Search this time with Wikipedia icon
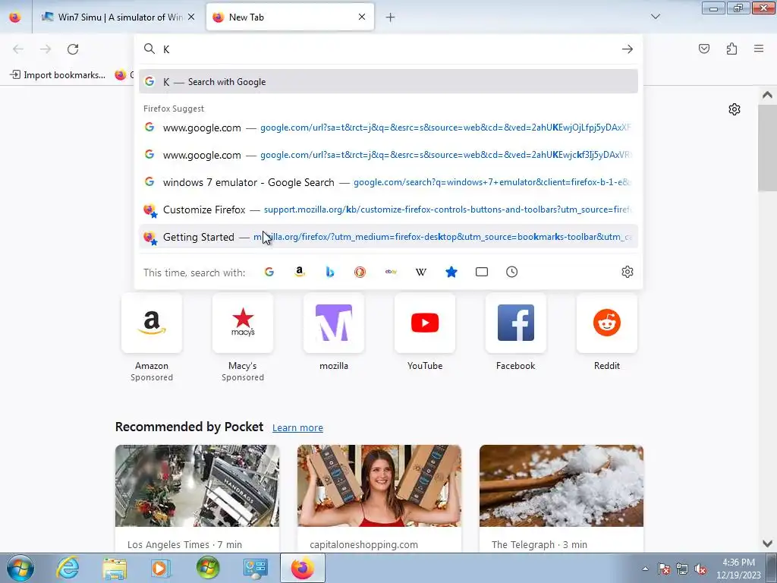 [x=420, y=272]
